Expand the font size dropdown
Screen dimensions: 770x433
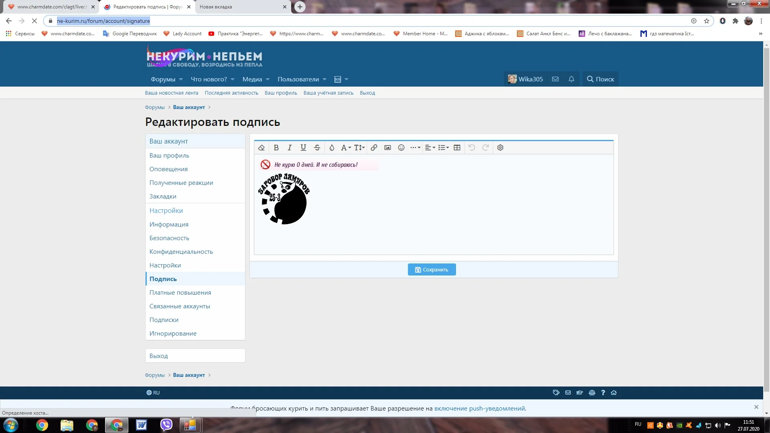pos(359,148)
